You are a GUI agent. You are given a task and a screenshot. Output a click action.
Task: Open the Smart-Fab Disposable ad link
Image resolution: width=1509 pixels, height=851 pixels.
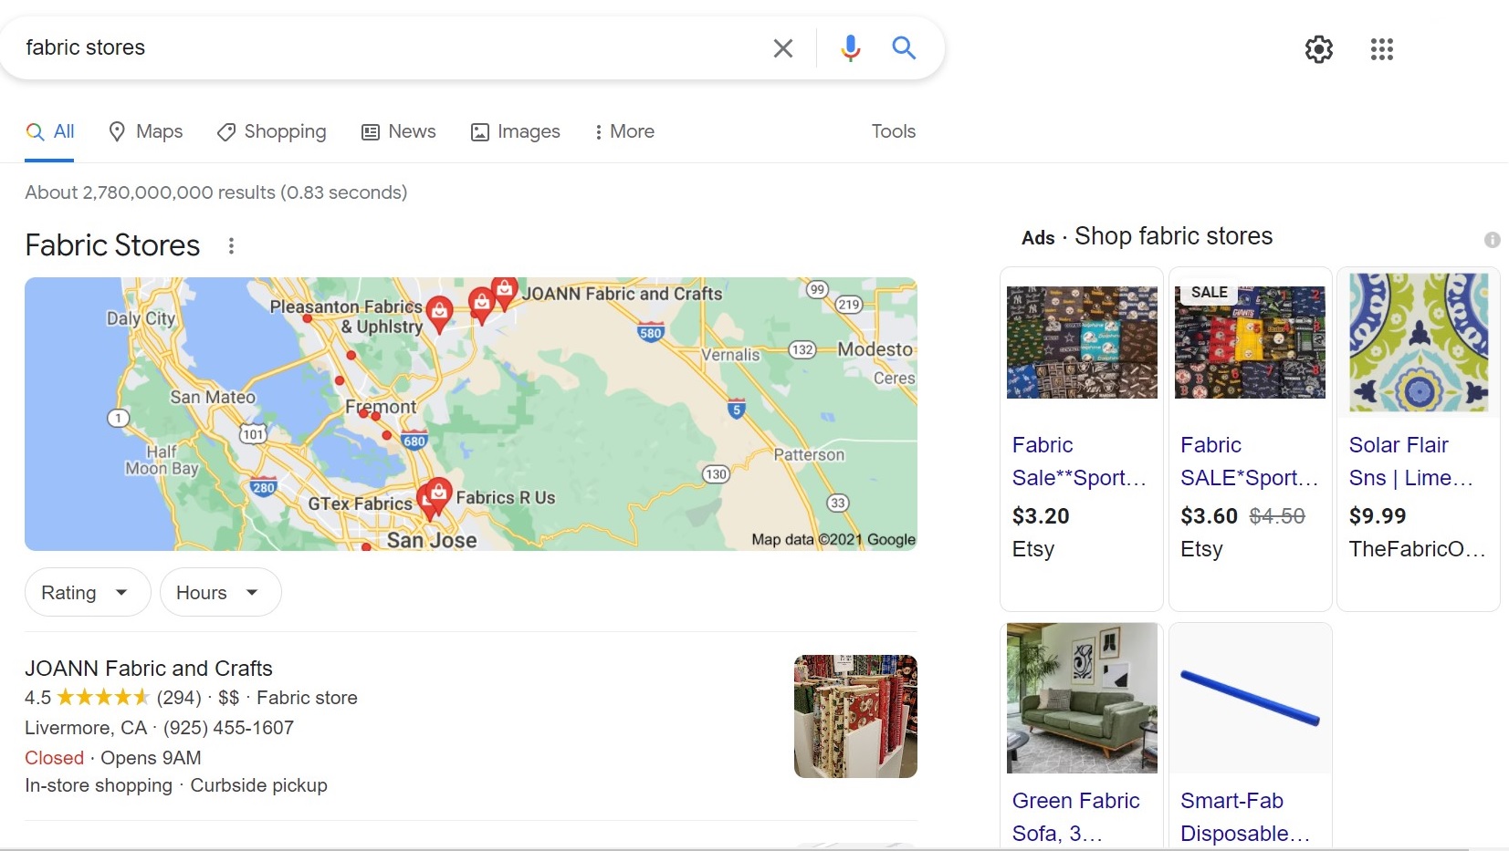(x=1245, y=816)
